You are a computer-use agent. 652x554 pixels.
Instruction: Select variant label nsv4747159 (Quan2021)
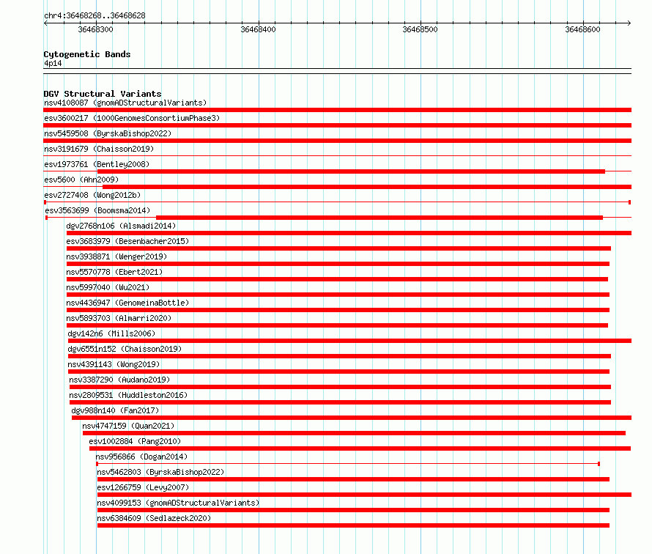[x=128, y=426]
